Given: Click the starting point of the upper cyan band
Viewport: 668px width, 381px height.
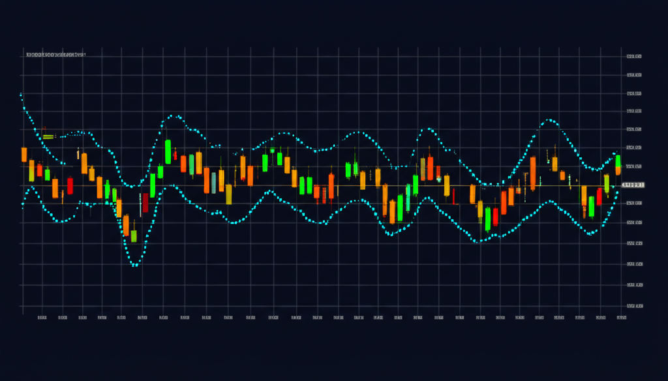Looking at the screenshot, I should pos(22,95).
